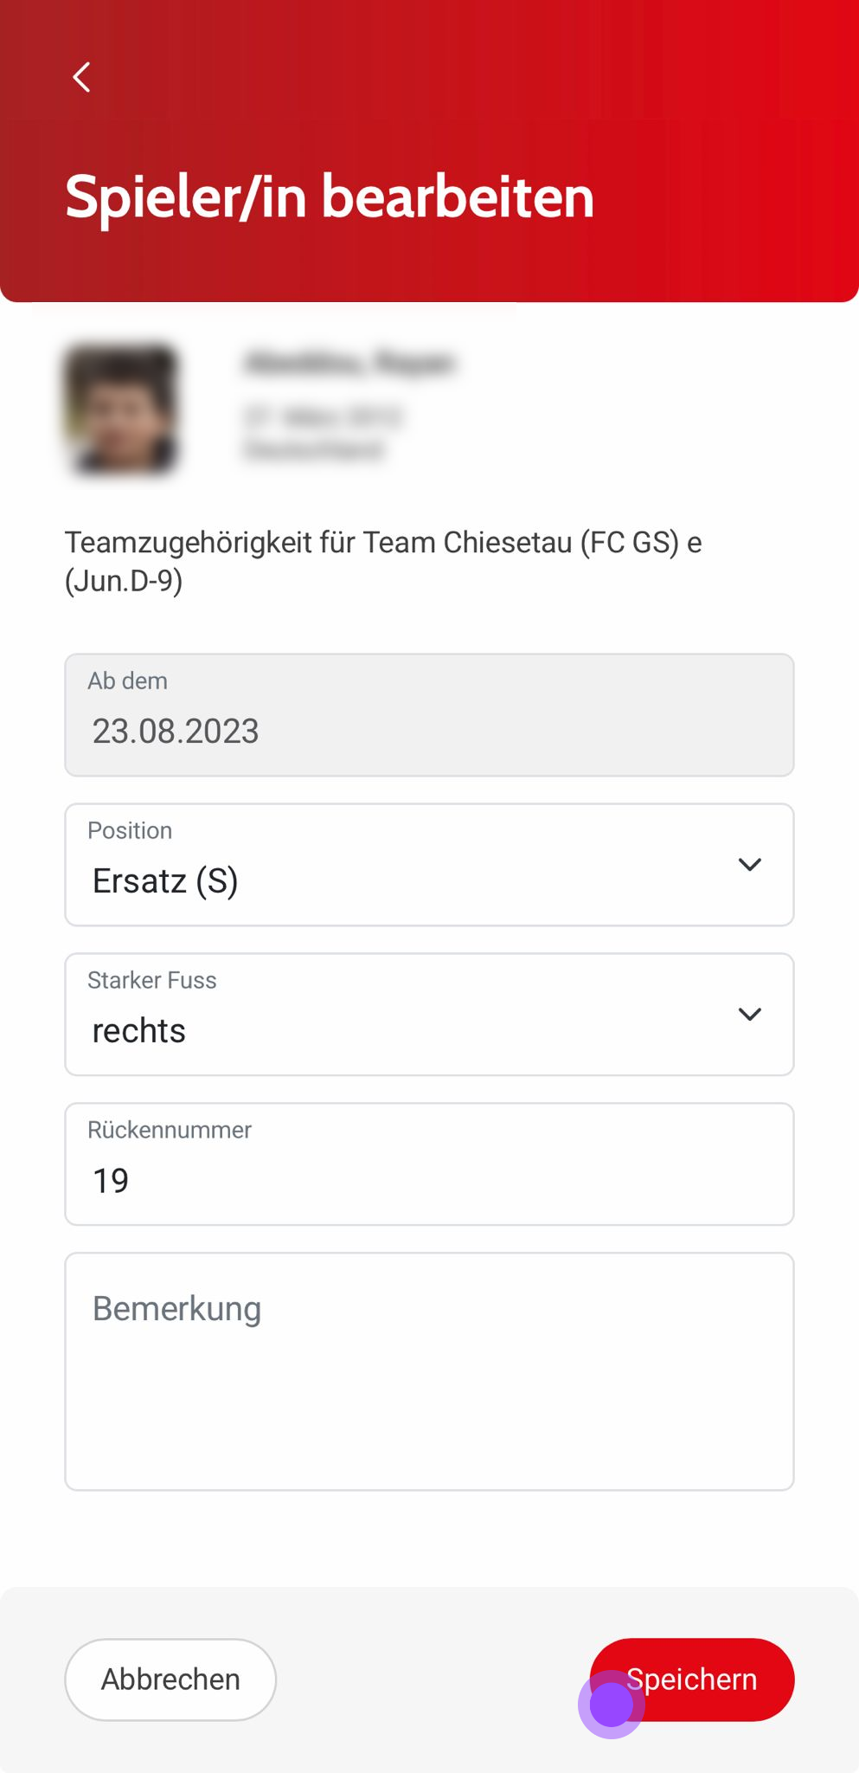Select the Ab dem date field
Image resolution: width=859 pixels, height=1773 pixels.
(x=429, y=715)
